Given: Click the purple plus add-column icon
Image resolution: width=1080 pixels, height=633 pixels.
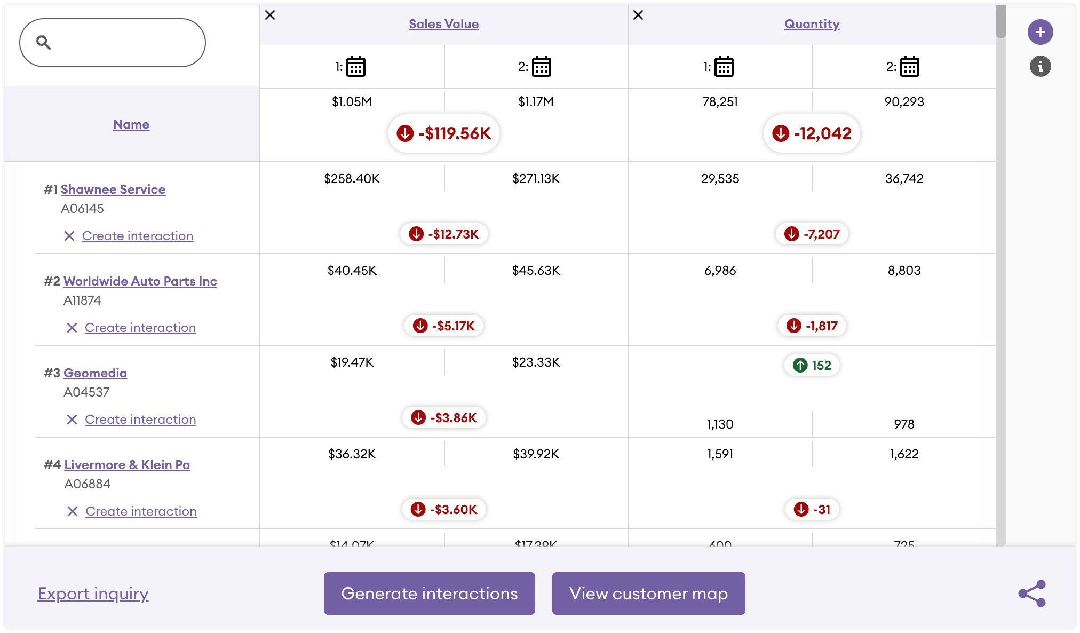Looking at the screenshot, I should coord(1040,33).
